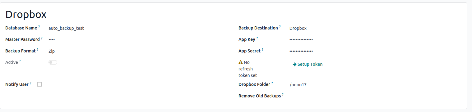Click the help question mark next to Active
Image resolution: width=472 pixels, height=112 pixels.
pyautogui.click(x=20, y=61)
